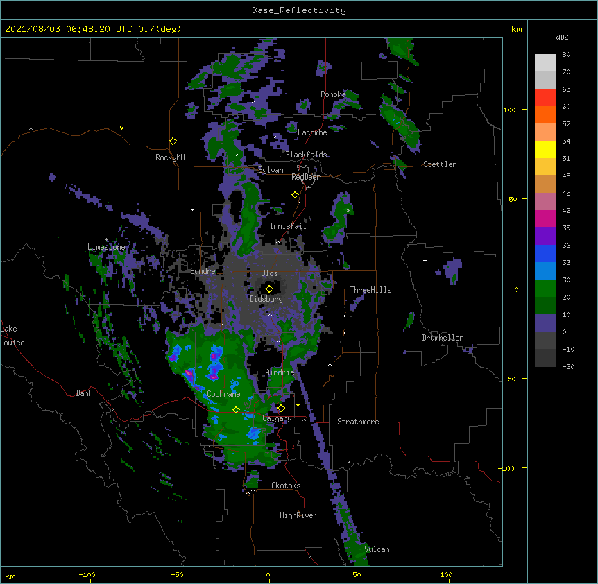Click the Airdrie city label

click(280, 372)
